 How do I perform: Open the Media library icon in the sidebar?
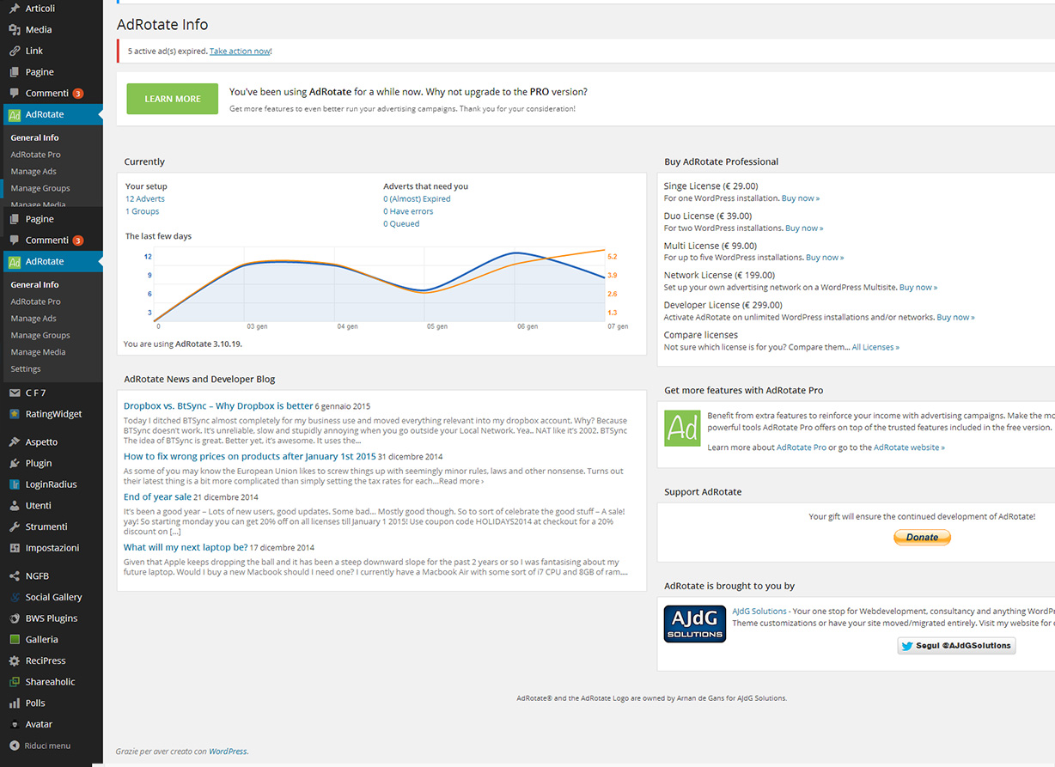[x=15, y=29]
